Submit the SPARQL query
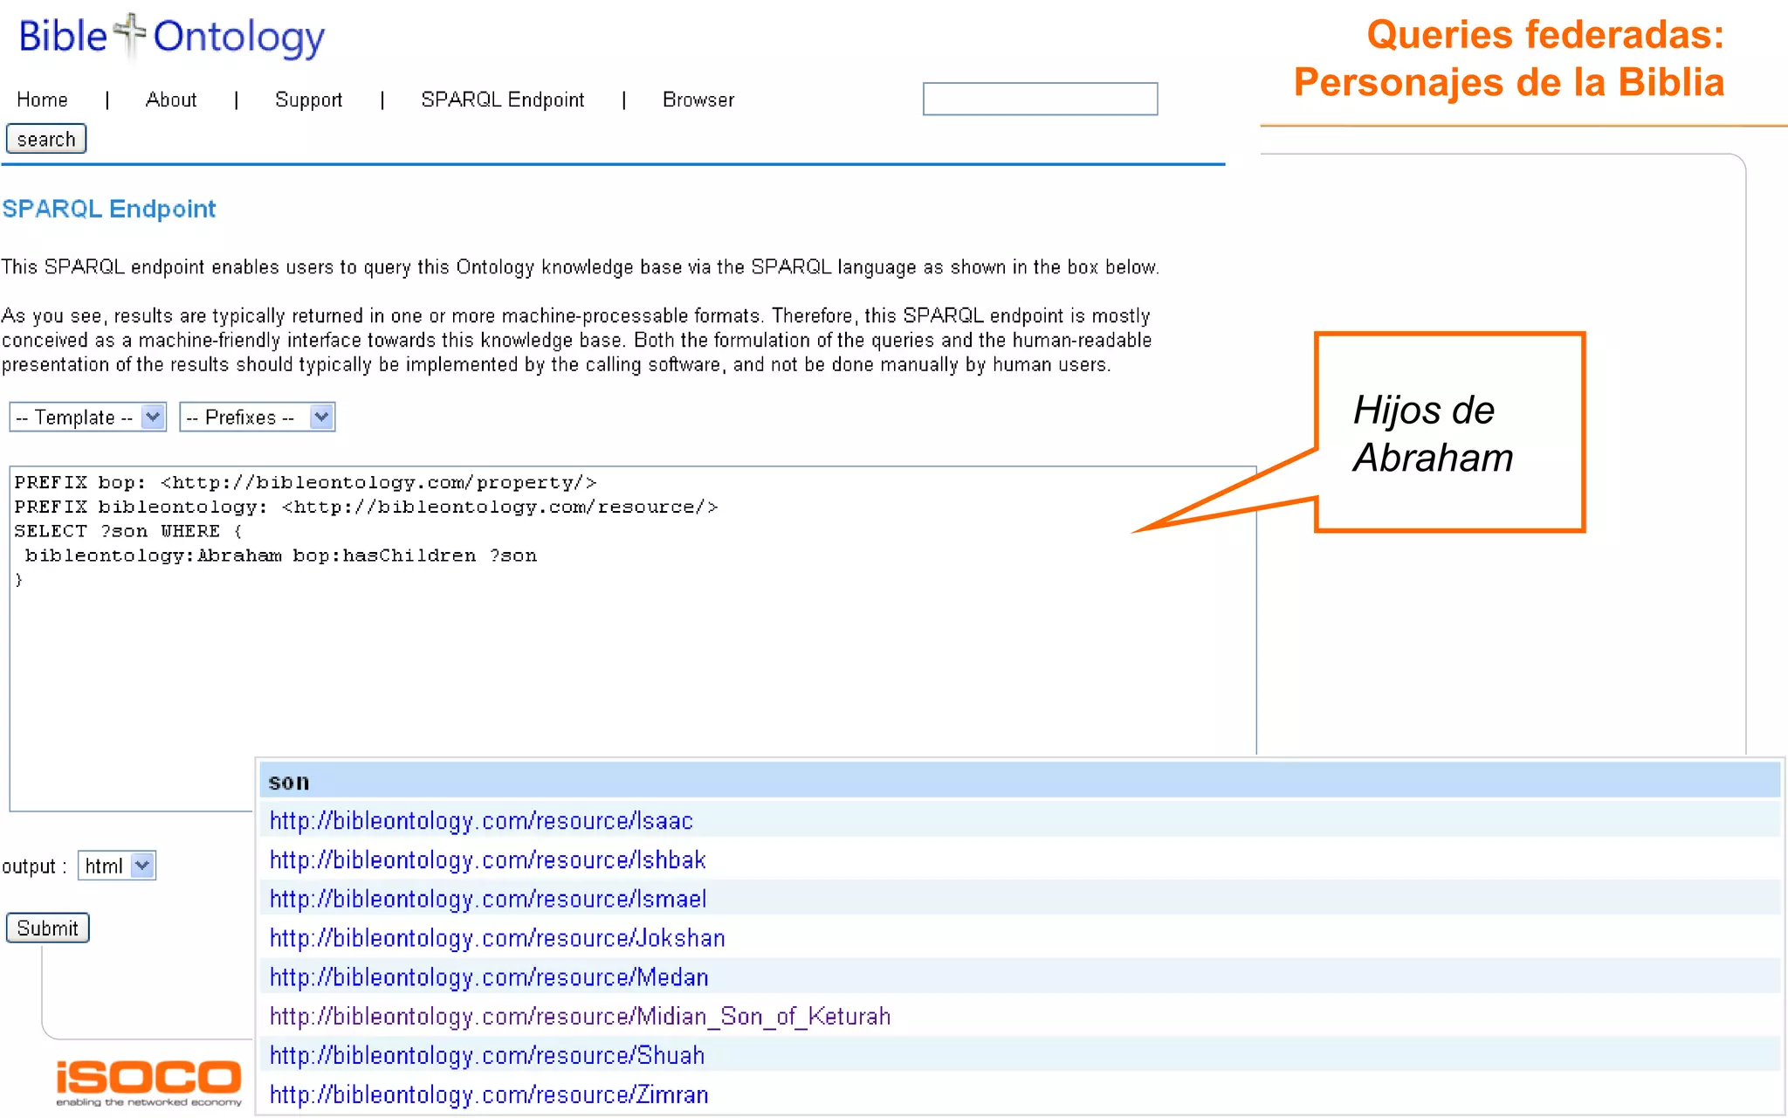 click(x=47, y=928)
